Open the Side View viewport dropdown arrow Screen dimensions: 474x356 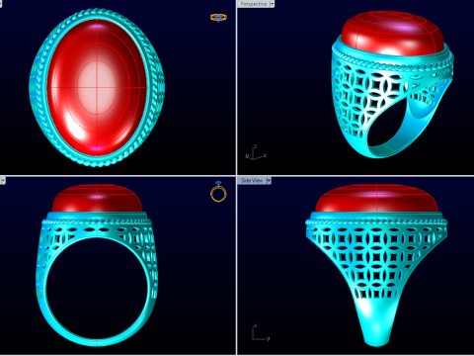point(269,180)
